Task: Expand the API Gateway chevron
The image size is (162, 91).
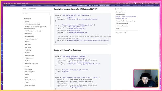Action: 24,34
